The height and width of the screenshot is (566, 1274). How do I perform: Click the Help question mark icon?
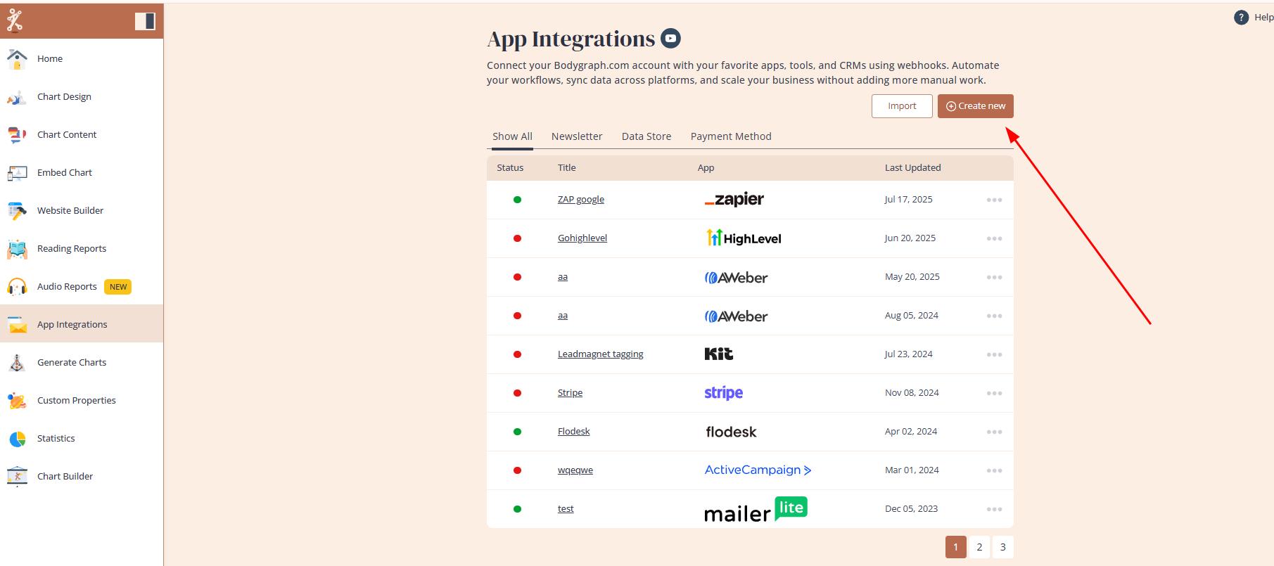coord(1241,18)
